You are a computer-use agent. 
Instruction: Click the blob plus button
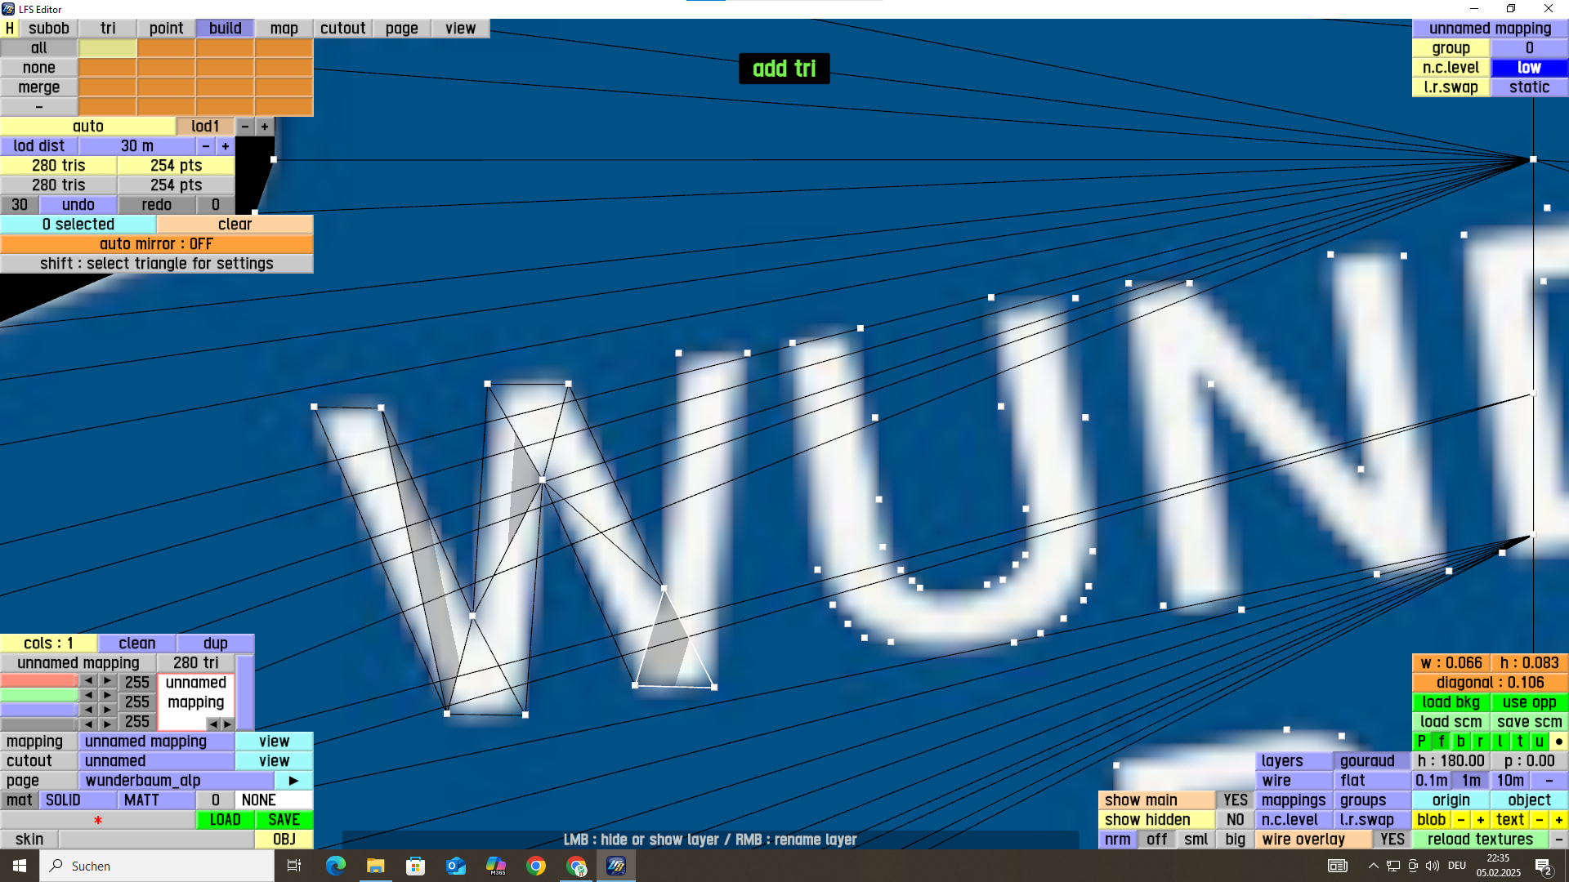[x=1480, y=820]
